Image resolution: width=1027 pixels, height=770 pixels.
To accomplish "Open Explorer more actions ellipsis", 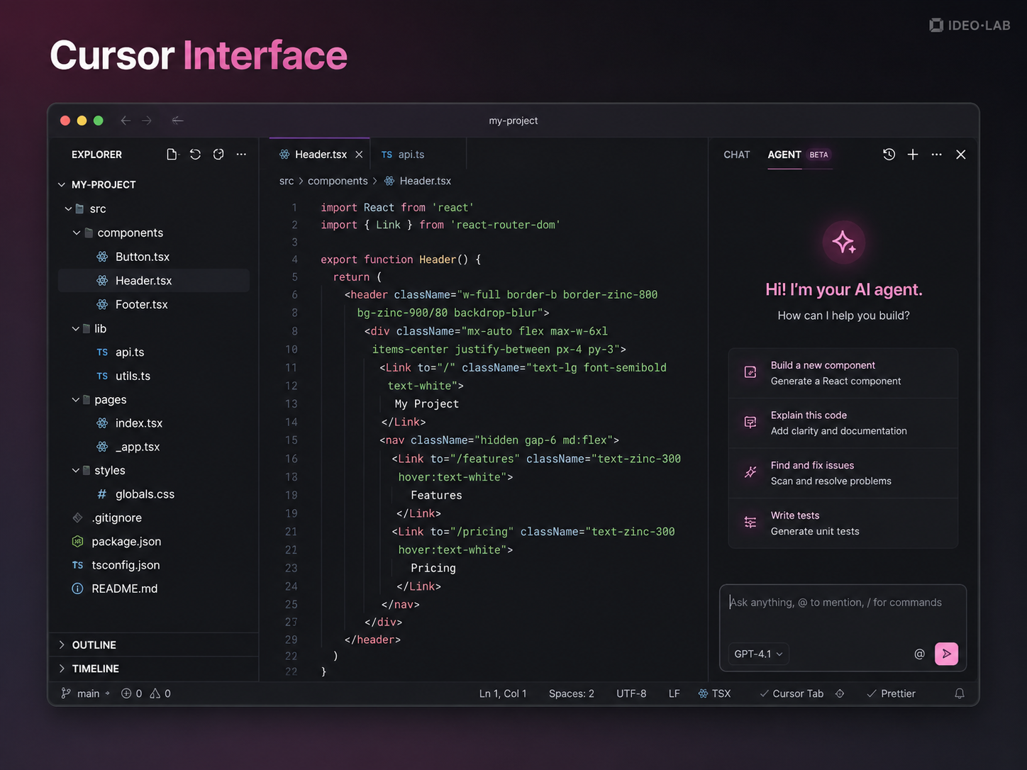I will (241, 154).
